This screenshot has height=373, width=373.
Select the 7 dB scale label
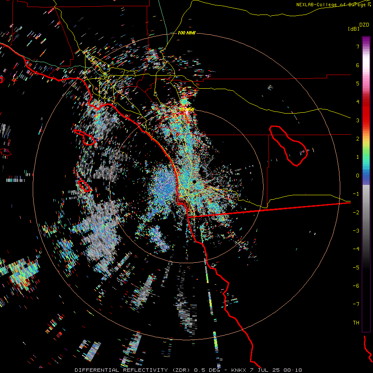click(358, 46)
